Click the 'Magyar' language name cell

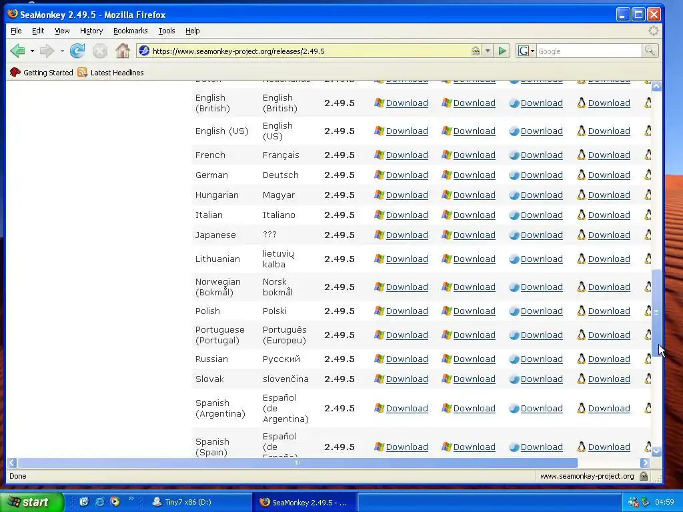(279, 195)
